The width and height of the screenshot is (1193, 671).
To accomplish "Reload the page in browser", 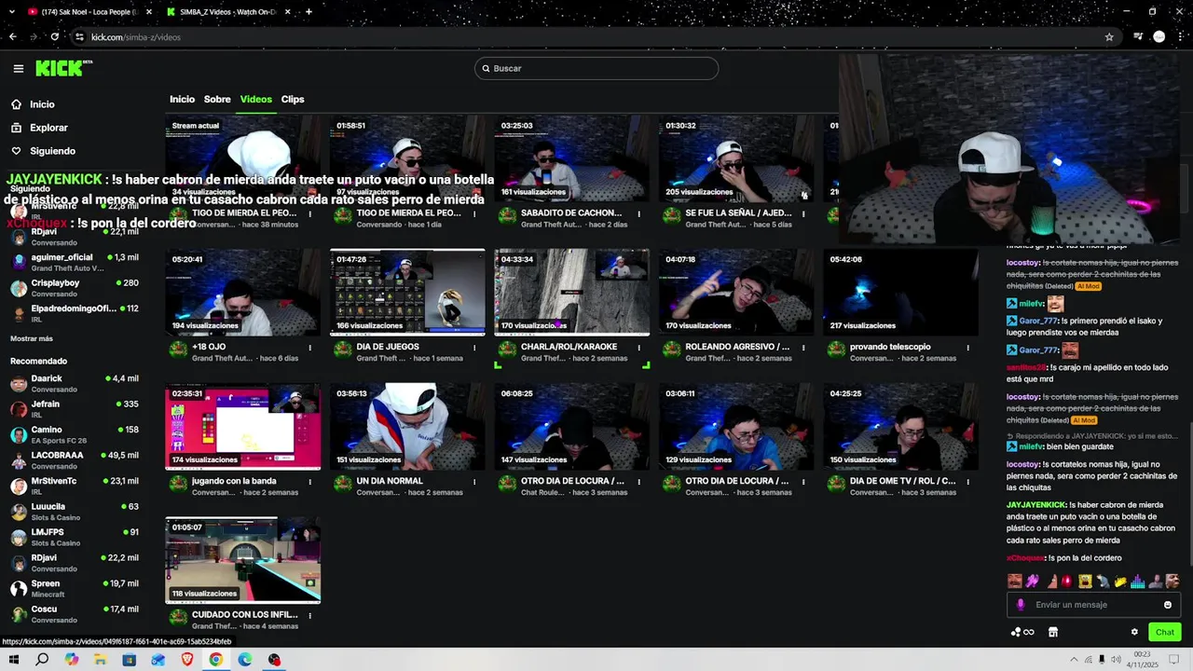I will [x=54, y=37].
